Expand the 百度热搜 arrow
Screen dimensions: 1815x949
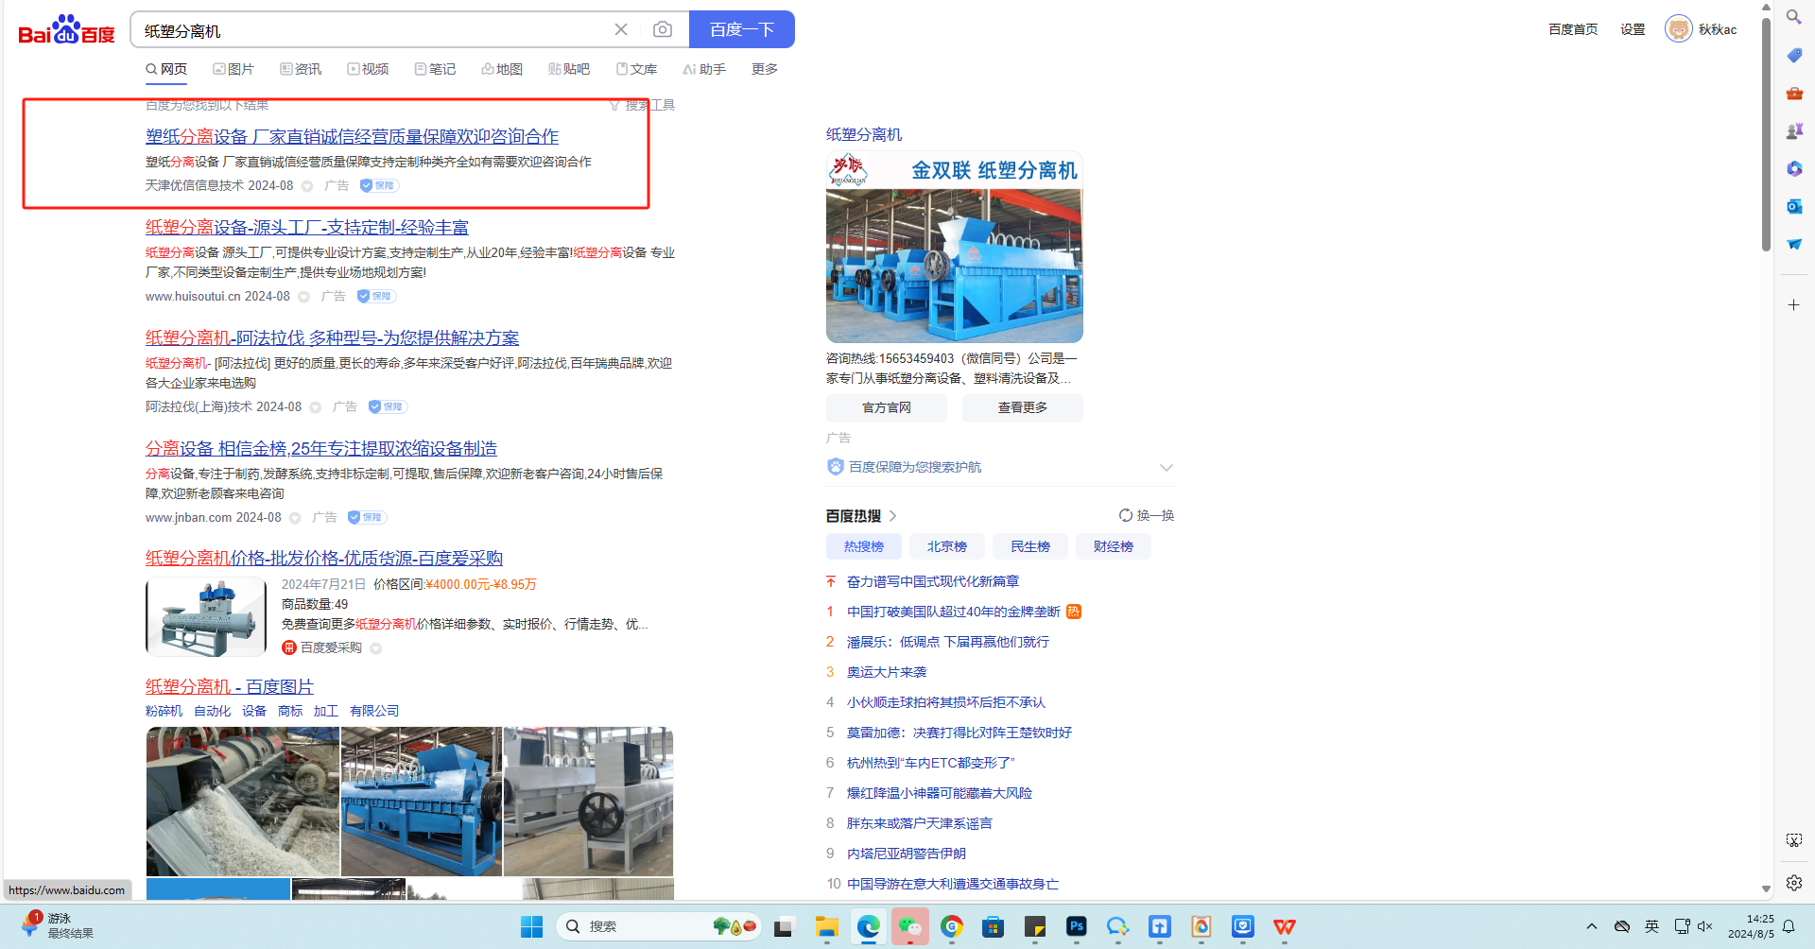(892, 516)
